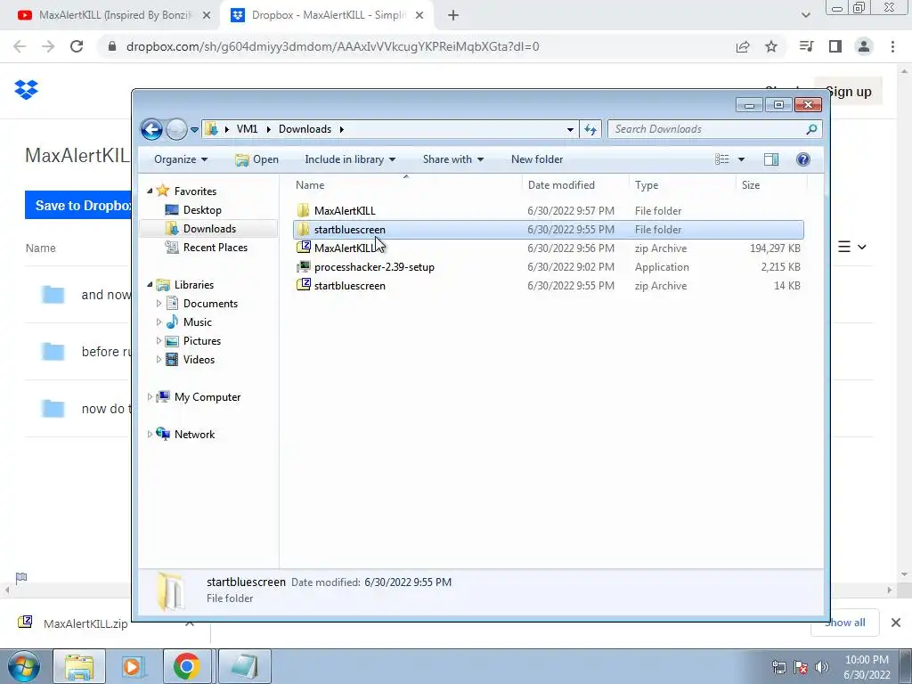
Task: Toggle the preview pane button
Action: [771, 159]
